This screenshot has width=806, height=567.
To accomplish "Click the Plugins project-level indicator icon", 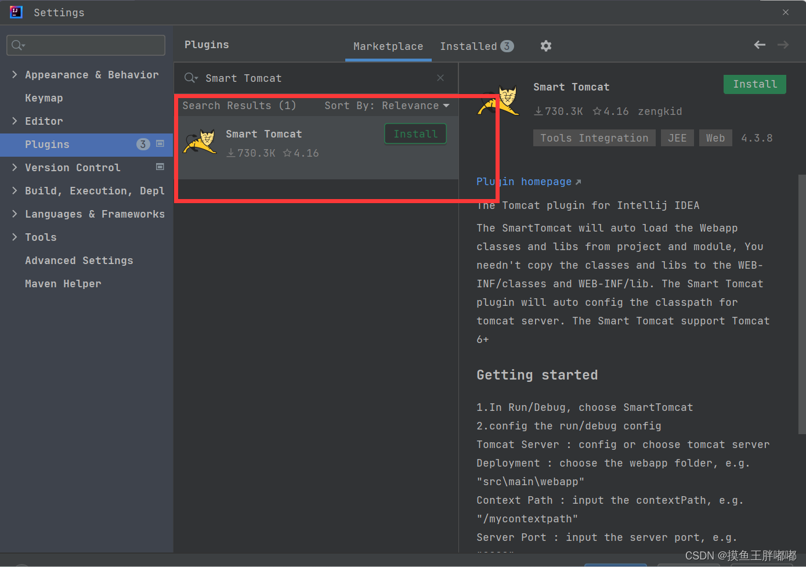I will click(x=160, y=143).
